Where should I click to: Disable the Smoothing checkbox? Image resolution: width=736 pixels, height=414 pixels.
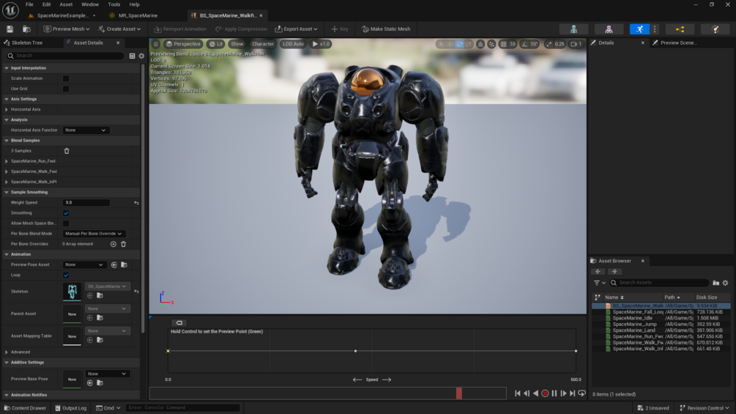click(66, 213)
